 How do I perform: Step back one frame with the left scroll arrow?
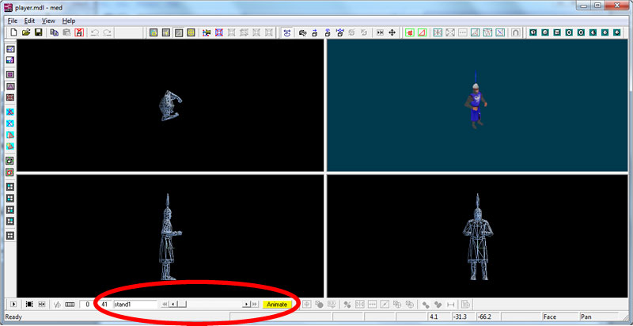click(x=172, y=304)
